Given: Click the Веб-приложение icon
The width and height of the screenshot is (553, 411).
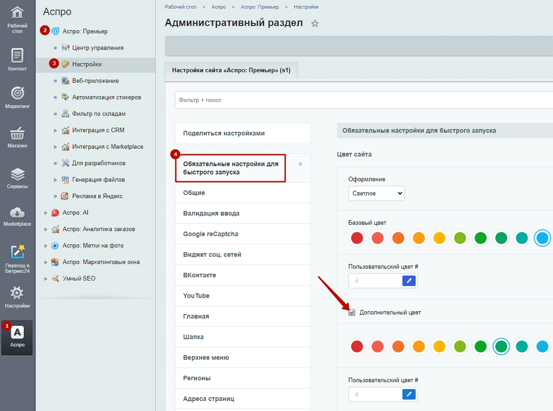Looking at the screenshot, I should pos(65,81).
